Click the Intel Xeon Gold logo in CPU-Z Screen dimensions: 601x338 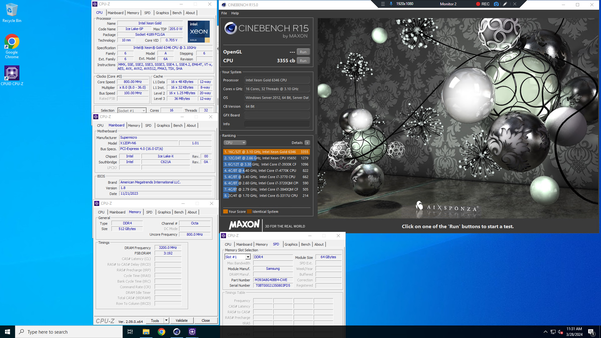pos(199,32)
